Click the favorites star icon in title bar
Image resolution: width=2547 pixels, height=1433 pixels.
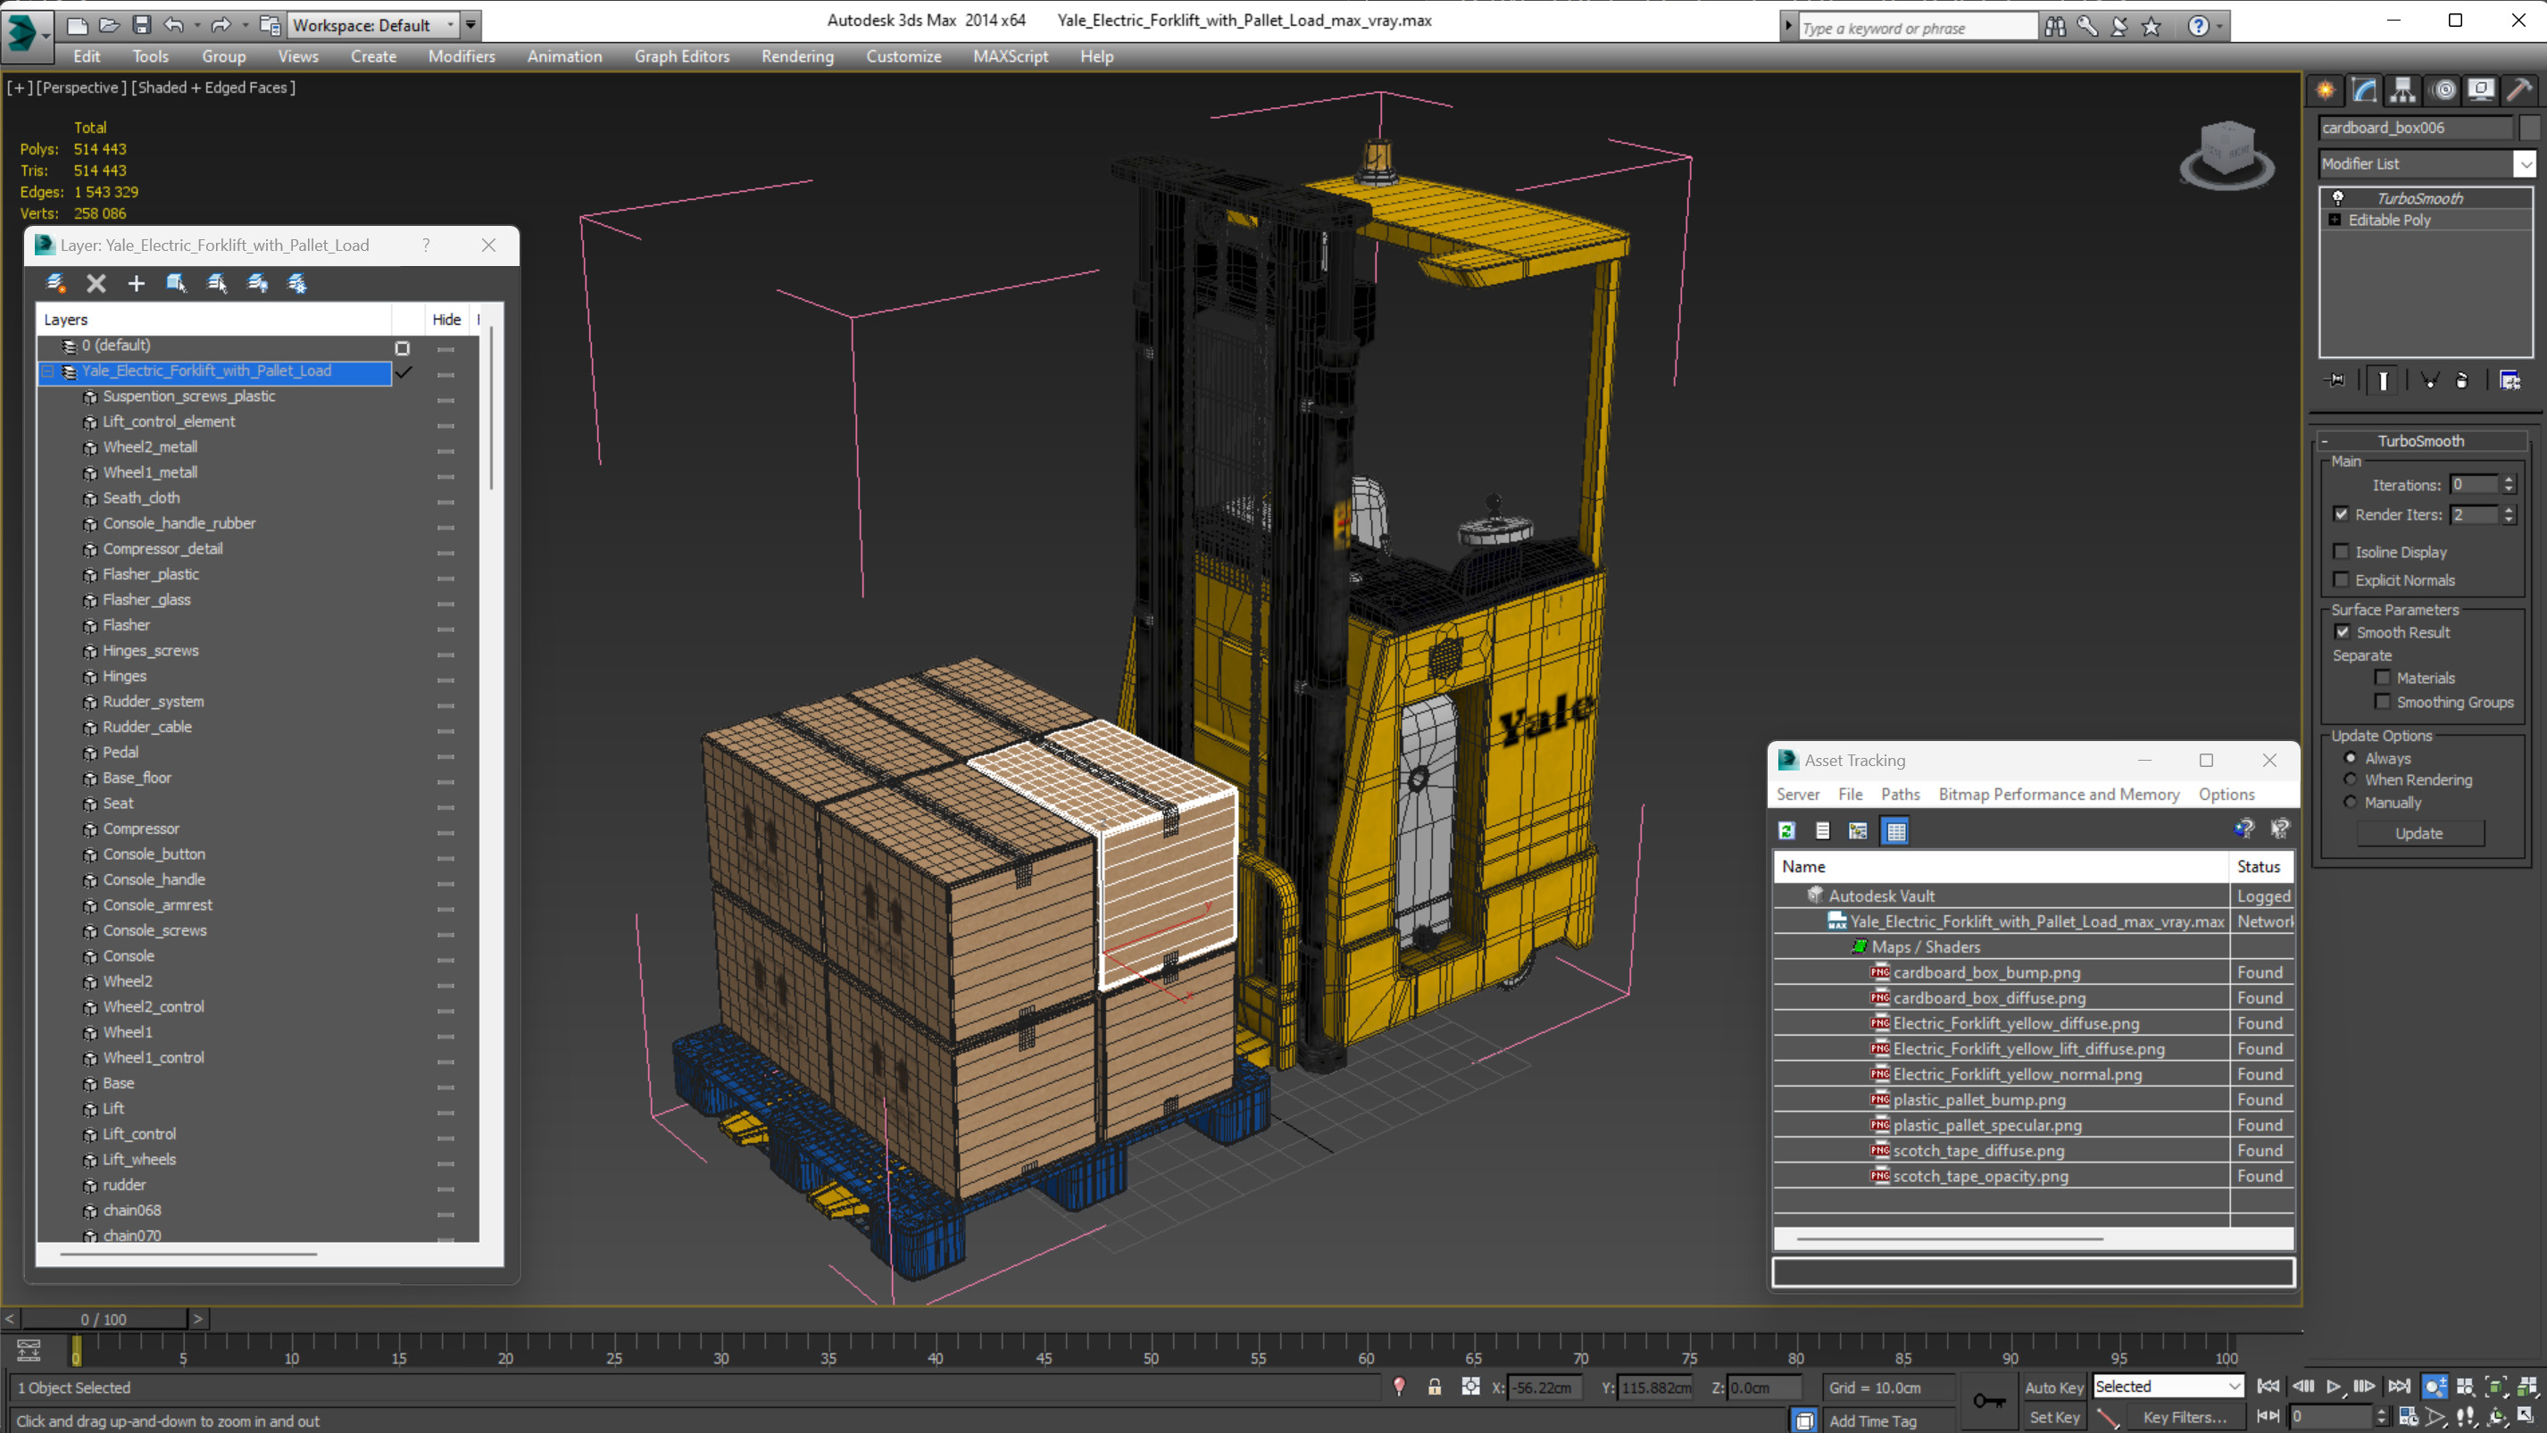click(x=2152, y=27)
